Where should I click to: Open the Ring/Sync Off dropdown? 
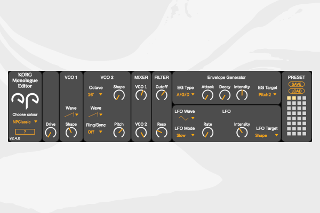(95, 132)
